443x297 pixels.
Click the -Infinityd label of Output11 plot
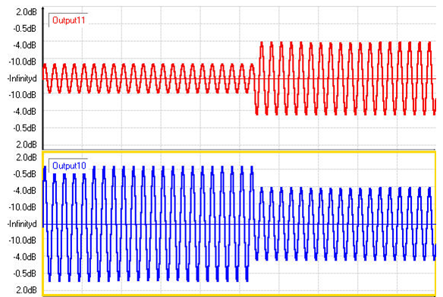pyautogui.click(x=22, y=78)
